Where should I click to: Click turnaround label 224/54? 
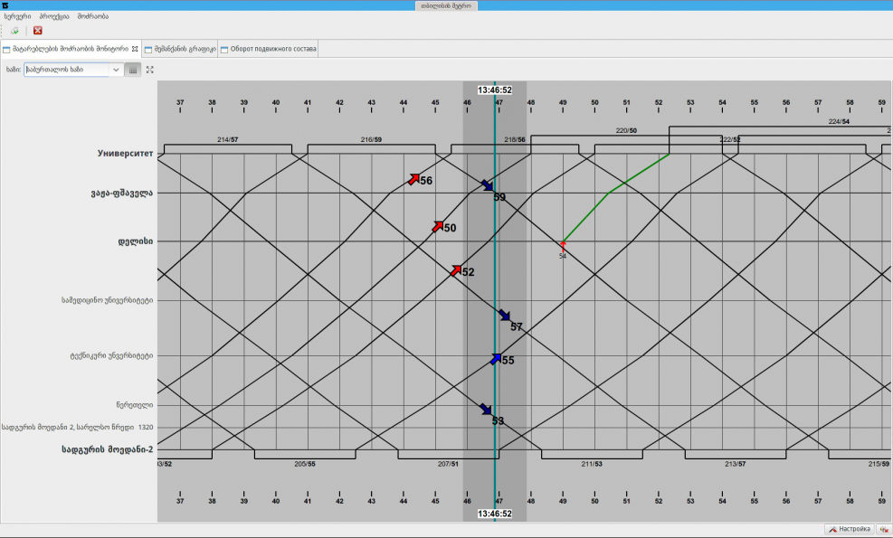tap(839, 122)
